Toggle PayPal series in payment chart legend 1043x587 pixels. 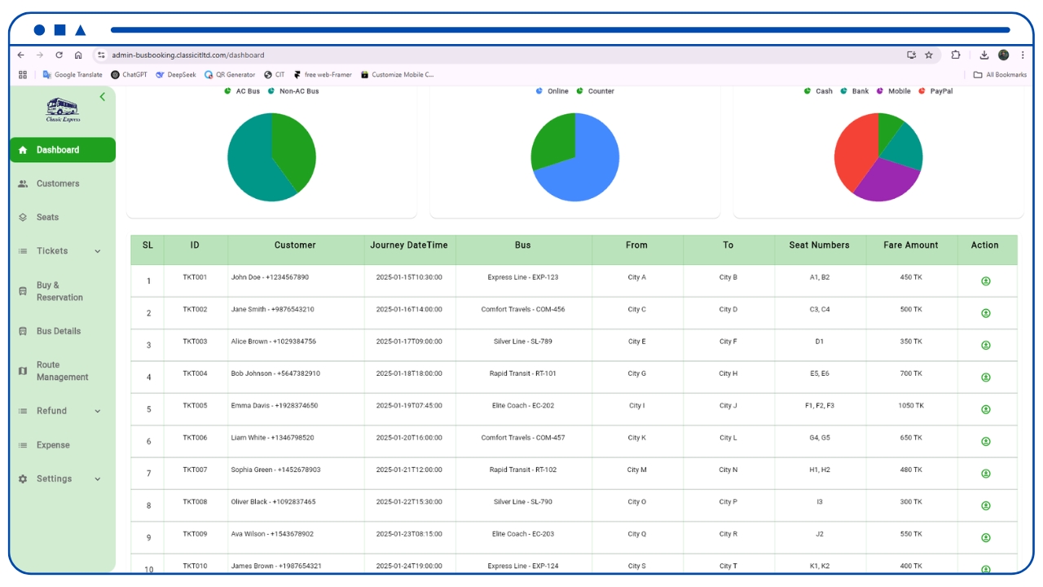tap(935, 91)
